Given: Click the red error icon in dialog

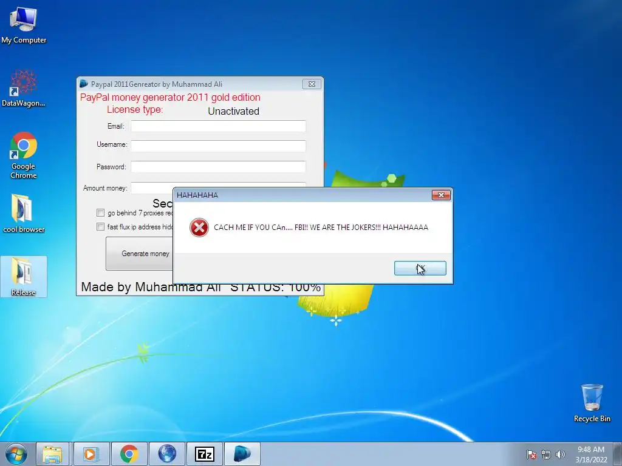Looking at the screenshot, I should (x=199, y=228).
